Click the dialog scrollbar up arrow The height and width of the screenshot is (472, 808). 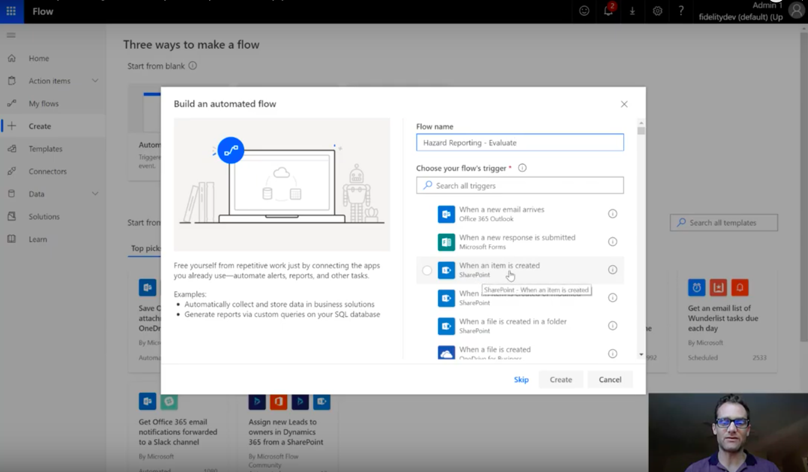tap(641, 122)
